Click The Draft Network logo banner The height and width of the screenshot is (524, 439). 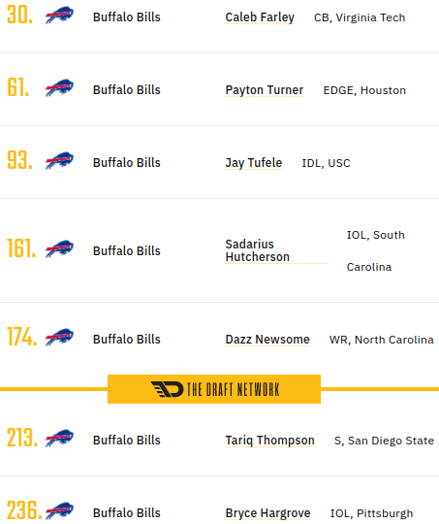pyautogui.click(x=214, y=389)
